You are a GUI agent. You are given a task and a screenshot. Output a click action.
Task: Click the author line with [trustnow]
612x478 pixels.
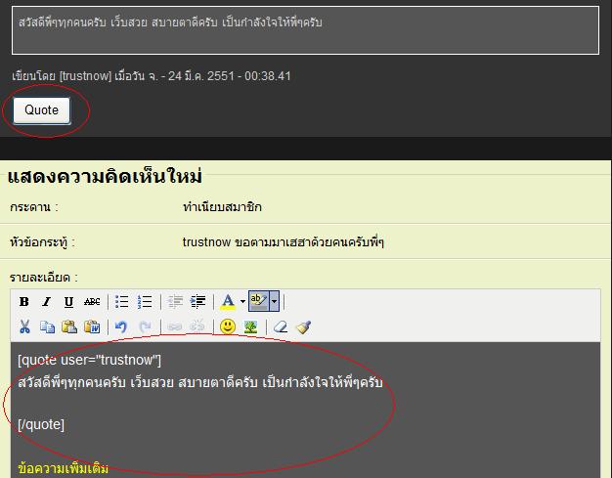coord(152,75)
